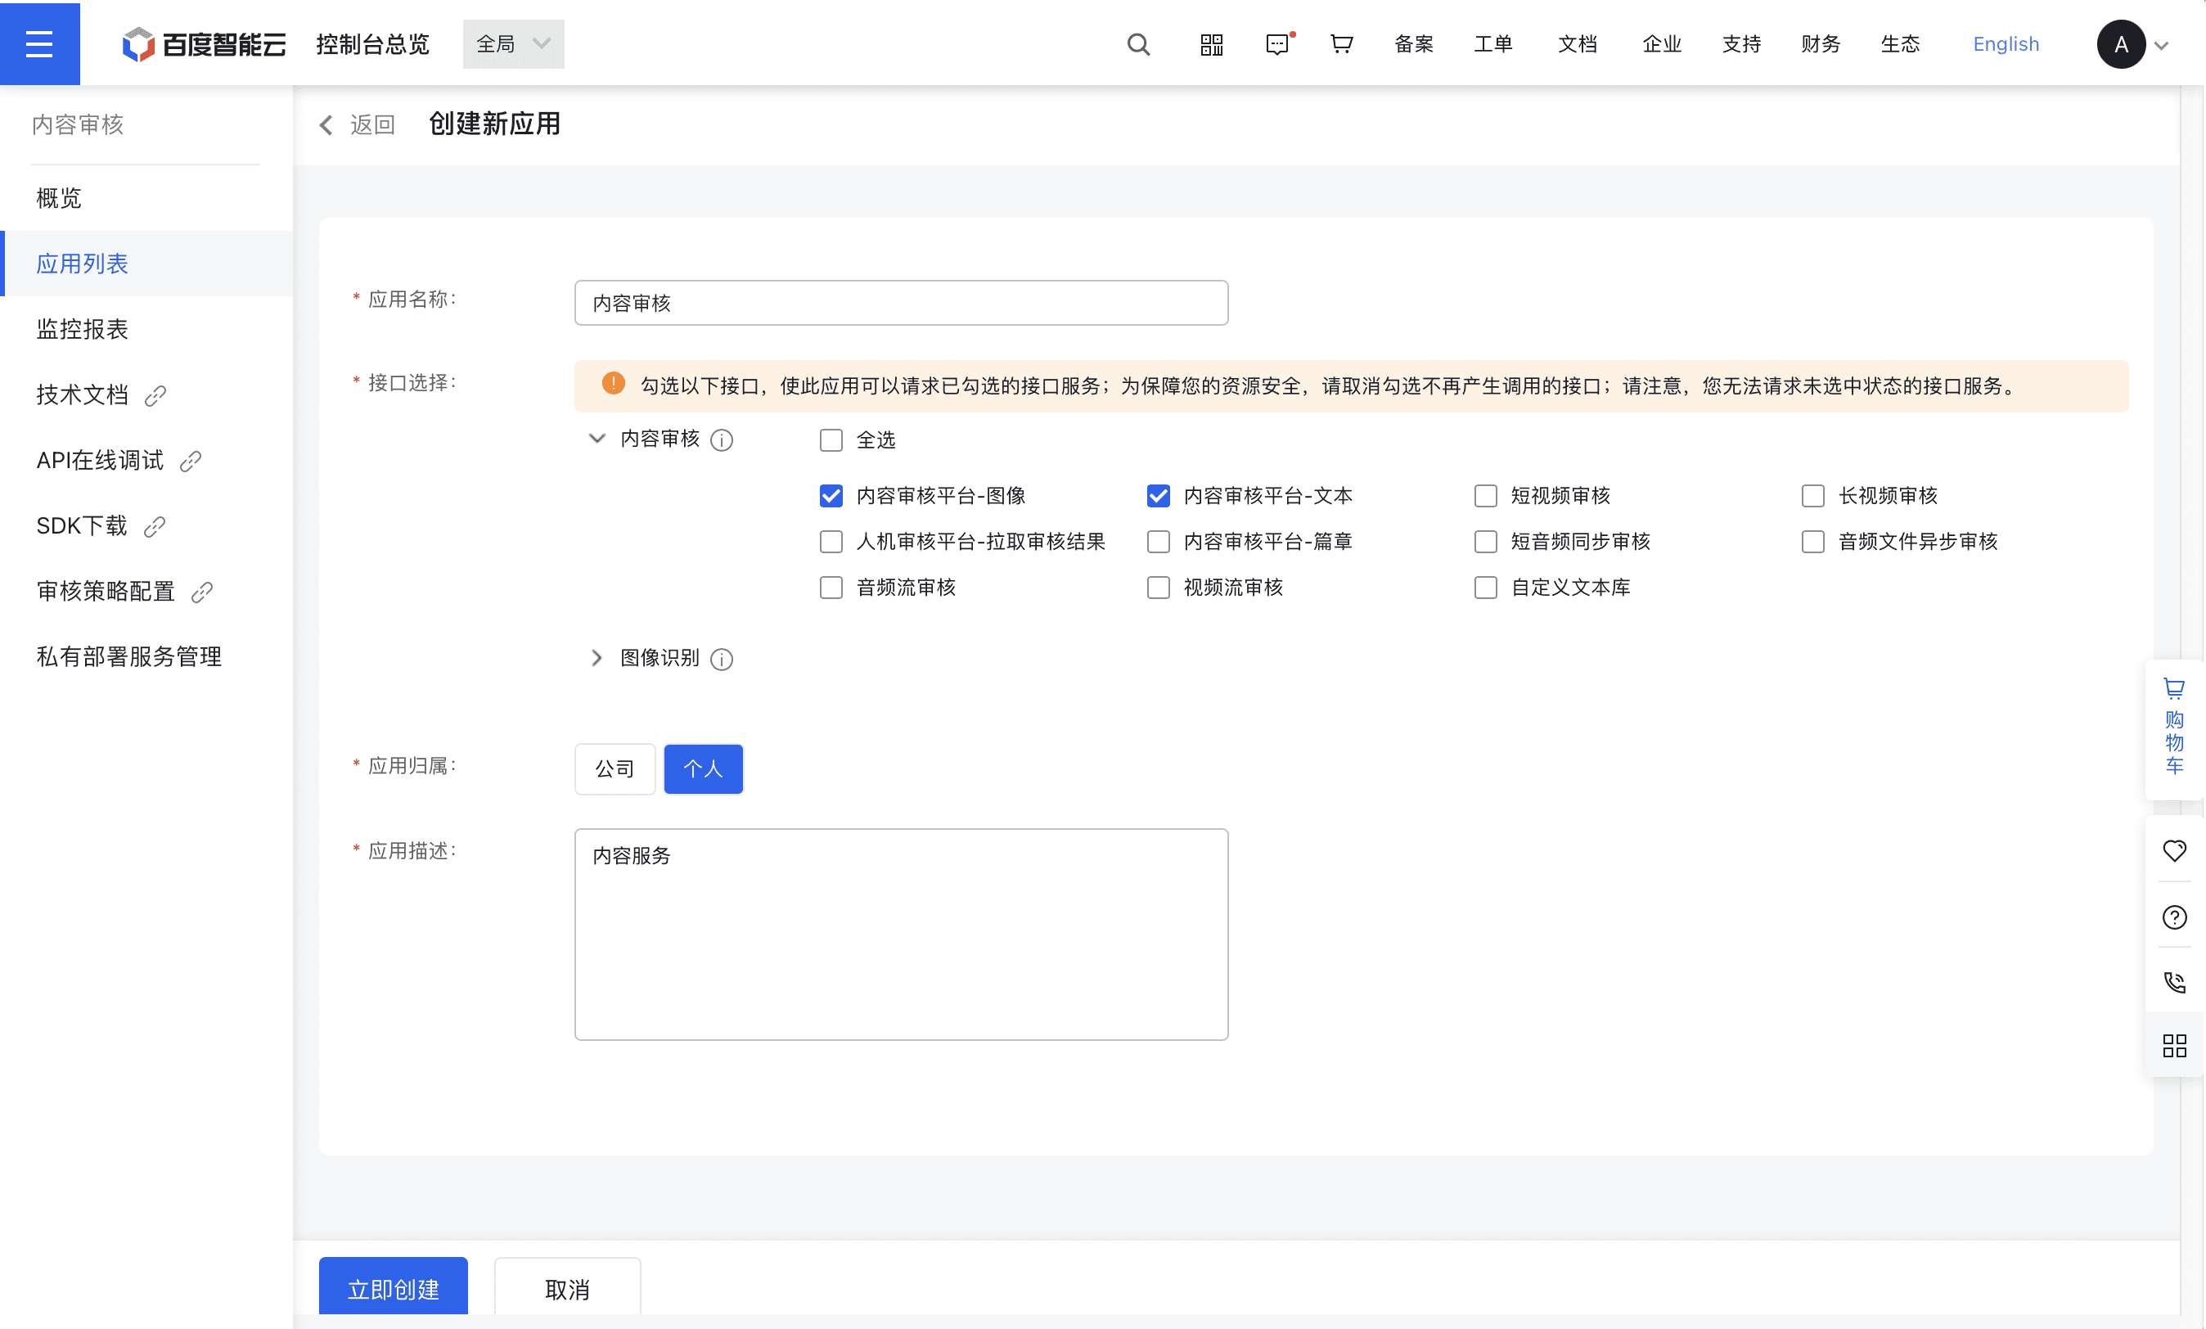This screenshot has width=2206, height=1329.
Task: Open the 全局 region dropdown
Action: [513, 44]
